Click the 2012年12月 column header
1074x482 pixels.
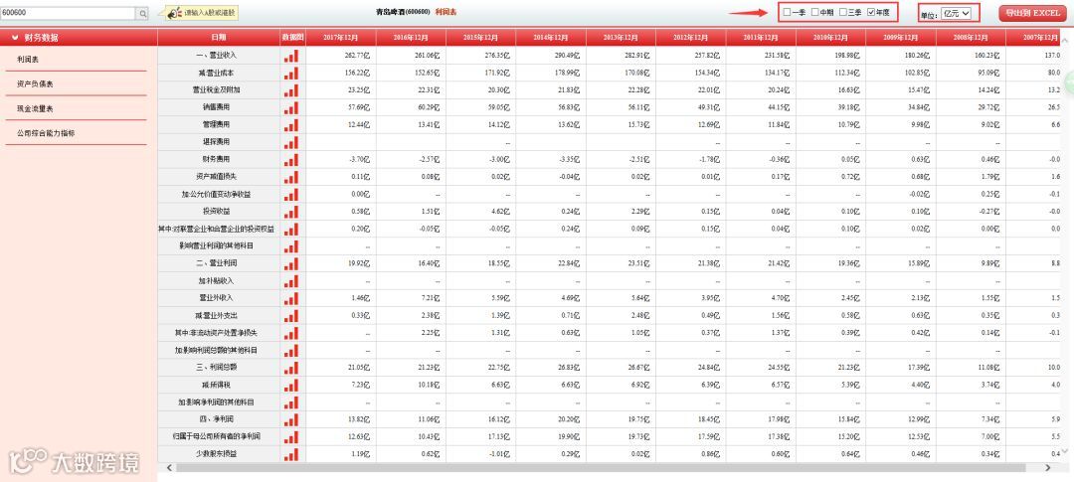pos(691,38)
